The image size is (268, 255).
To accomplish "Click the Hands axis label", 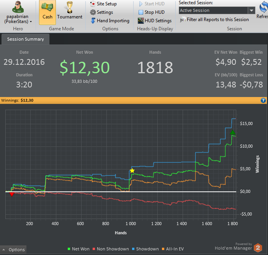I will pyautogui.click(x=121, y=233).
